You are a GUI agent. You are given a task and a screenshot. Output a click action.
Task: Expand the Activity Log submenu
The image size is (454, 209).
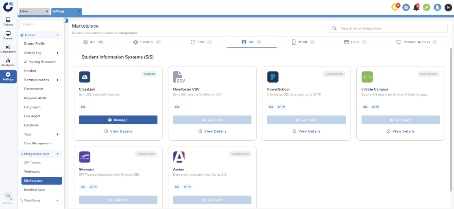pos(57,53)
